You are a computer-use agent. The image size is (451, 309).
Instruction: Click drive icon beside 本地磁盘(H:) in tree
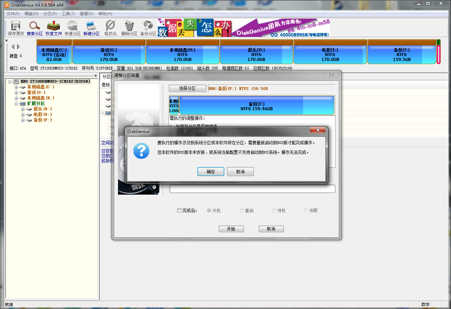[23, 98]
